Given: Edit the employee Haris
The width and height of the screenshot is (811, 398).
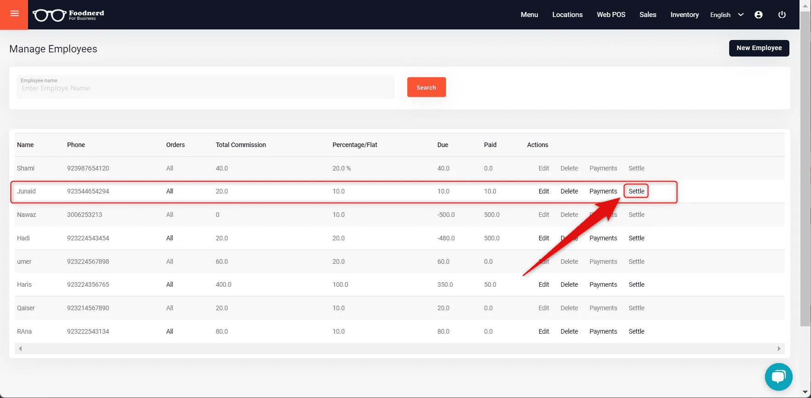Looking at the screenshot, I should 544,284.
